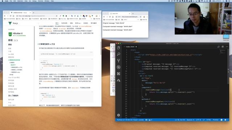Click Prettier in the VS Code status bar

coord(216,120)
